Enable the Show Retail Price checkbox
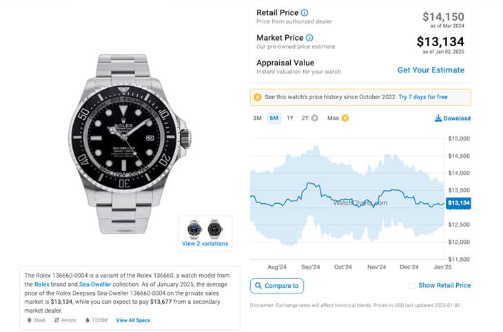503x332 pixels. coord(412,286)
